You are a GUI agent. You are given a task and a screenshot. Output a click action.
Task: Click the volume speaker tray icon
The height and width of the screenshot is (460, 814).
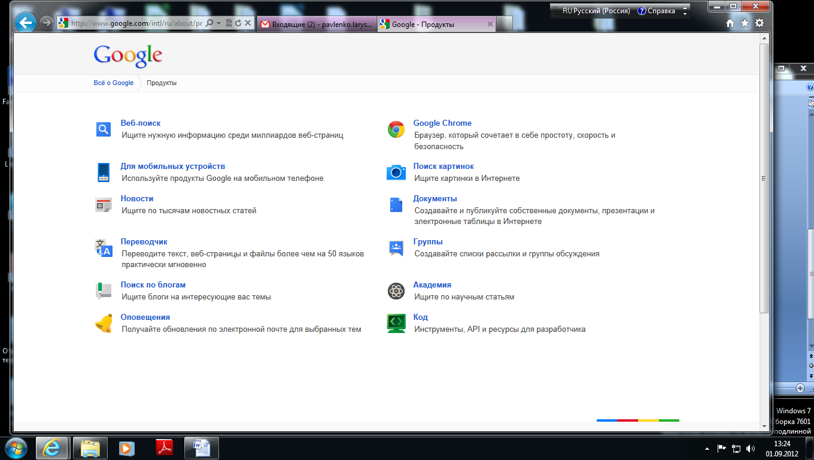tap(751, 448)
